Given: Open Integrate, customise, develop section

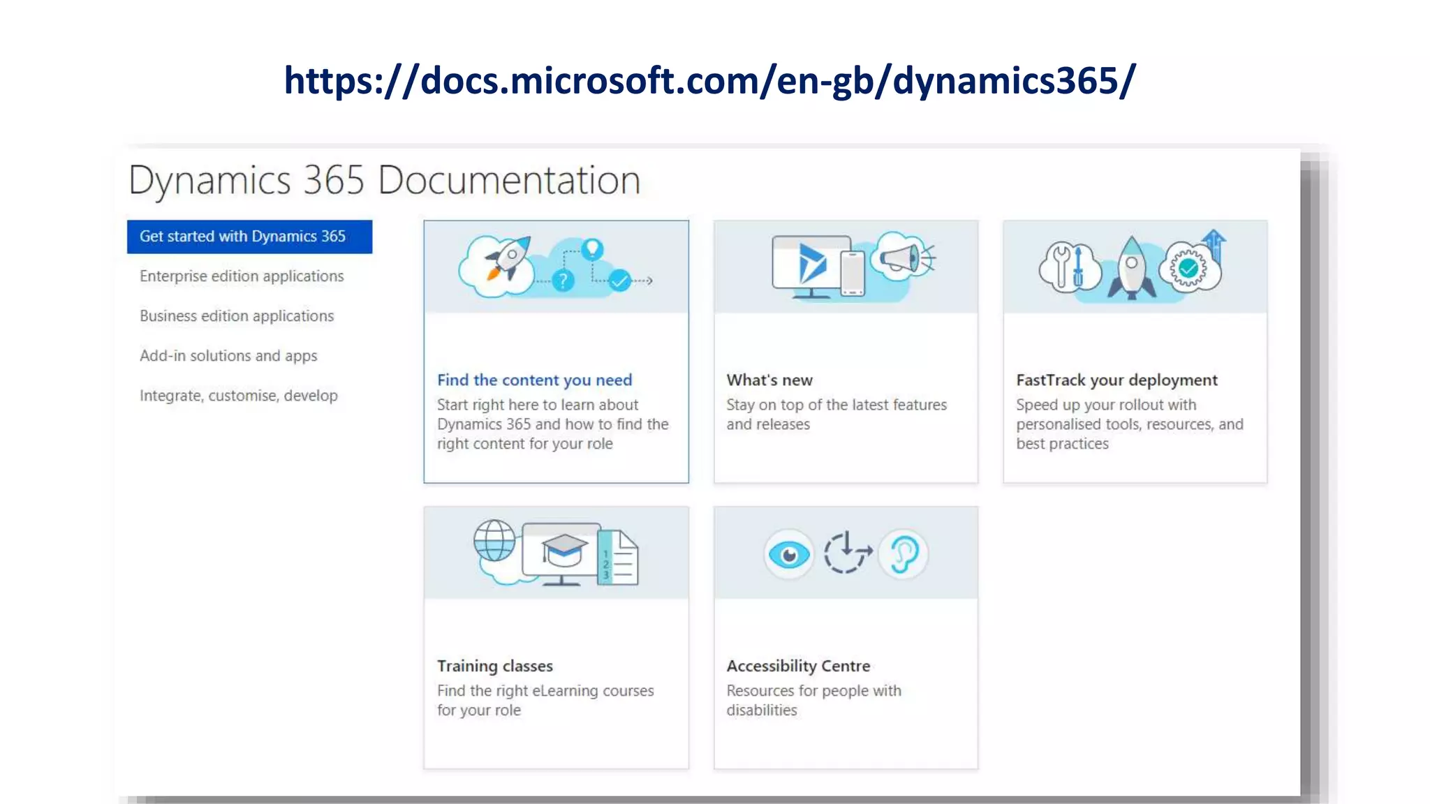Looking at the screenshot, I should (x=239, y=396).
